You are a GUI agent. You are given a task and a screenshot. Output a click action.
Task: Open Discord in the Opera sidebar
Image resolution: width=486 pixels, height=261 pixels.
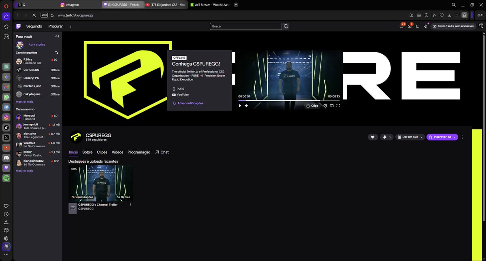(6, 158)
